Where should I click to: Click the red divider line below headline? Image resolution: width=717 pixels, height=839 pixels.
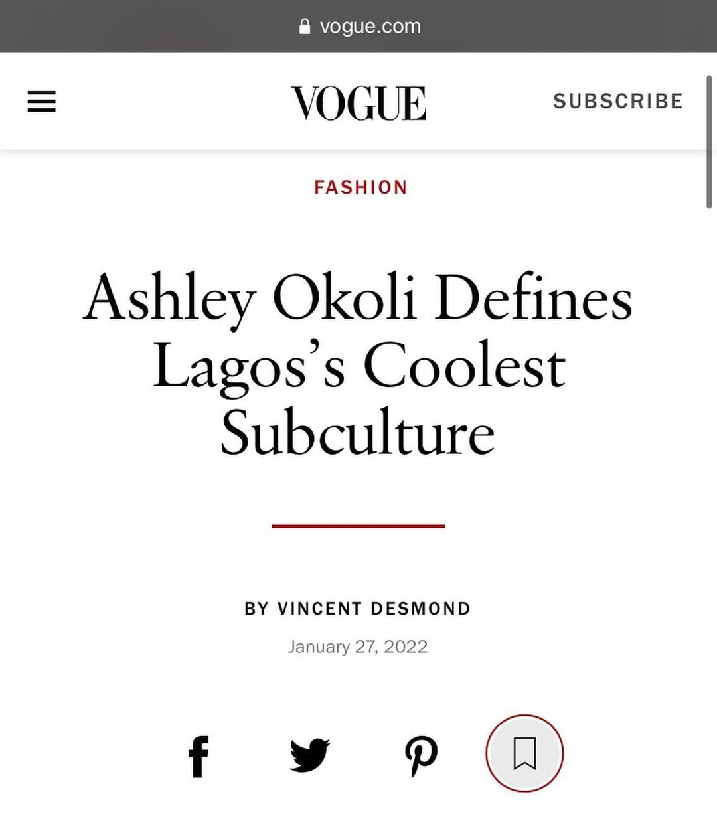pos(358,526)
